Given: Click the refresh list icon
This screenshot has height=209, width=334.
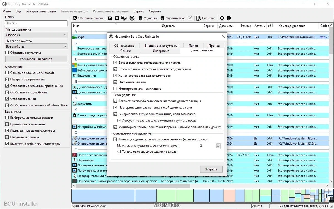Looking at the screenshot, I should tap(75, 18).
